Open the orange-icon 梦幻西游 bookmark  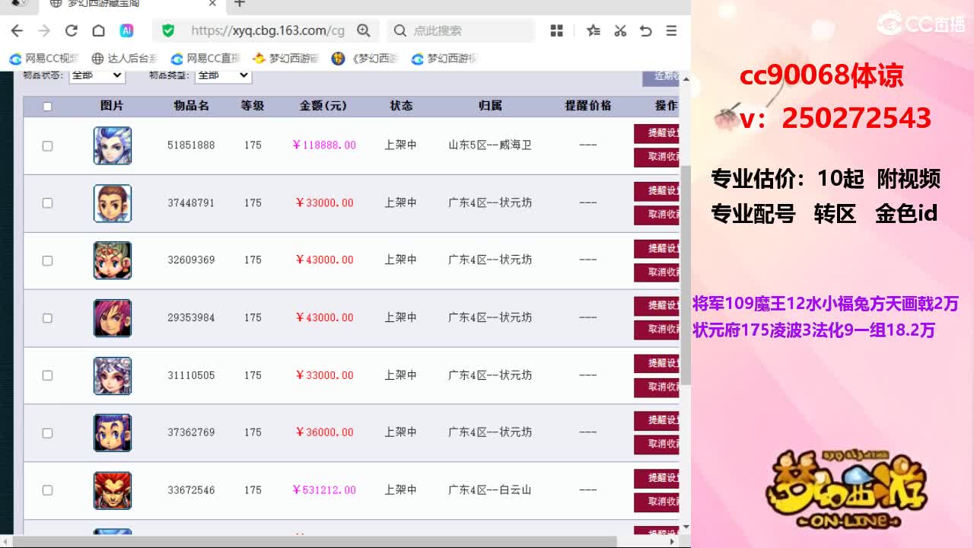(x=286, y=59)
